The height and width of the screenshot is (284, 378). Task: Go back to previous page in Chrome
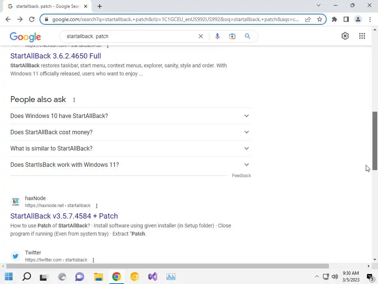tap(8, 19)
